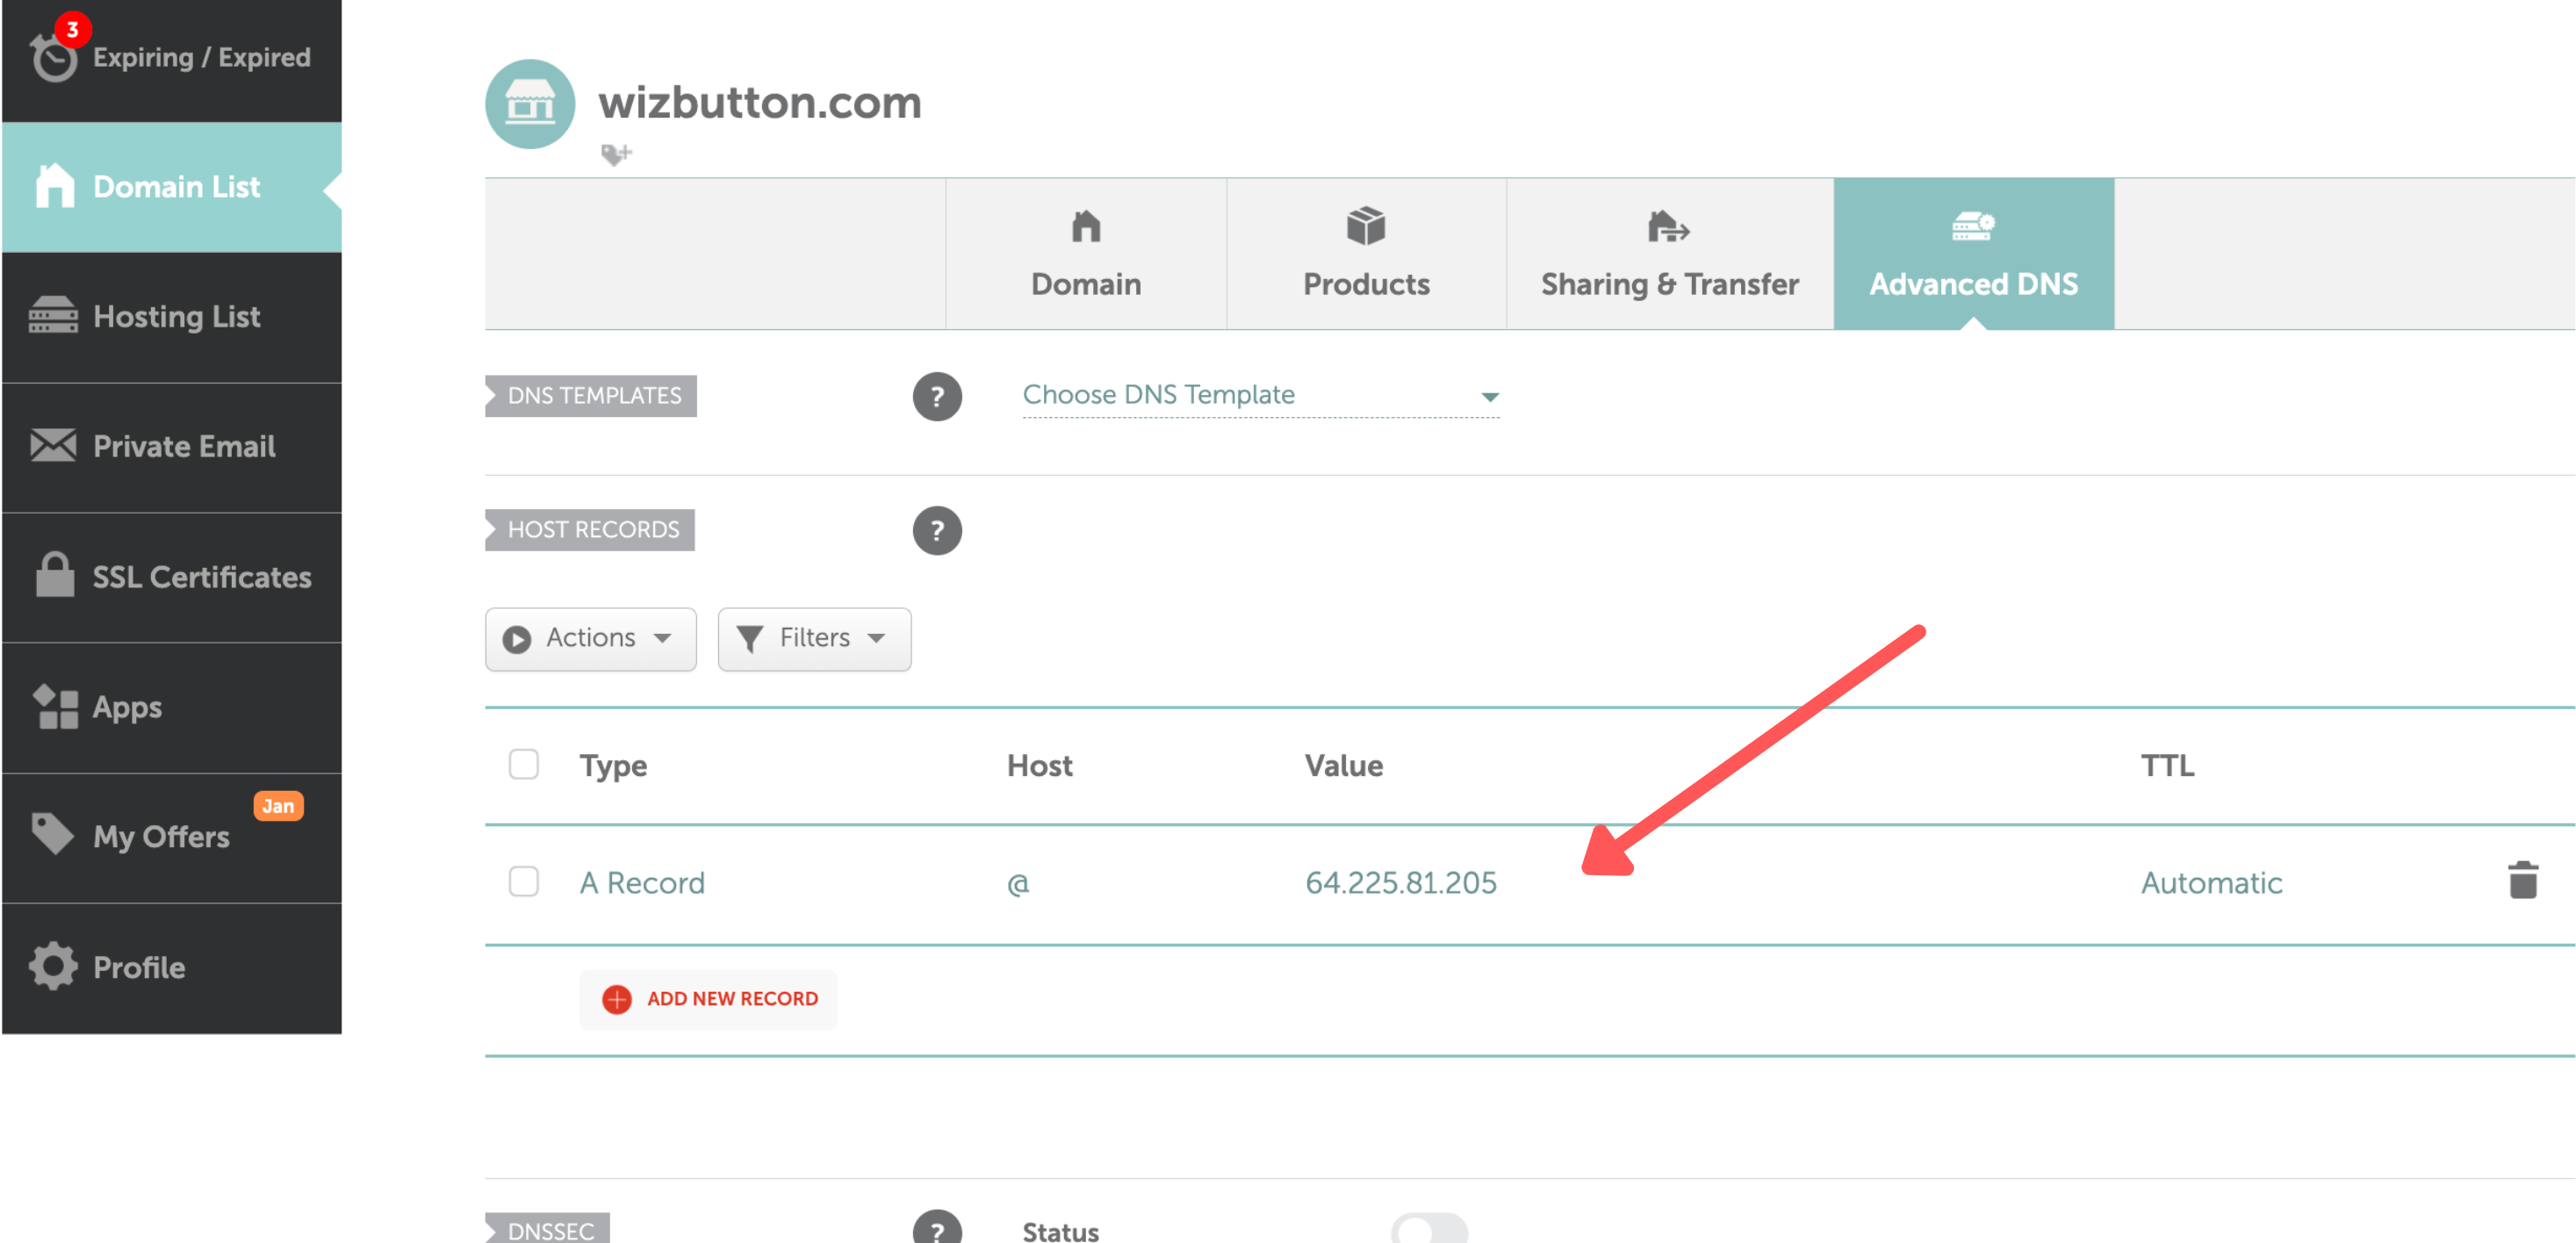Edit the 64.225.81.205 value field
The height and width of the screenshot is (1243, 2576).
1401,882
